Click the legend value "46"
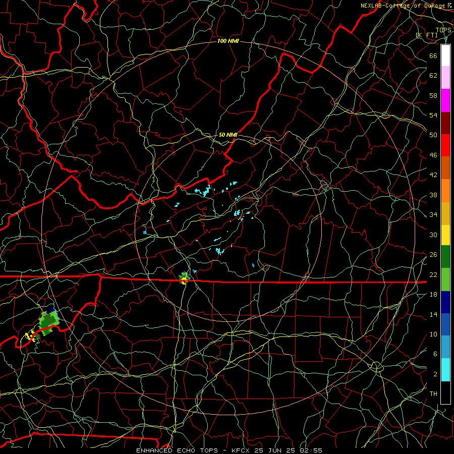Screen dimensions: 454x454 click(433, 155)
